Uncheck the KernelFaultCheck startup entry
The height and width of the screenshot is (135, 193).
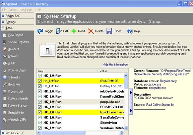(x=40, y=97)
